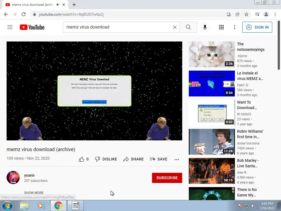Screen dimensions: 281x211
Task: Expand description with SHOW MORE
Action: point(34,193)
